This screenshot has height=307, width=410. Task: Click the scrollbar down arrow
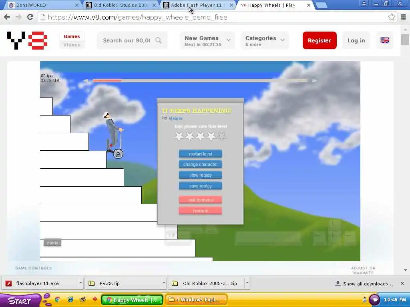(x=405, y=270)
